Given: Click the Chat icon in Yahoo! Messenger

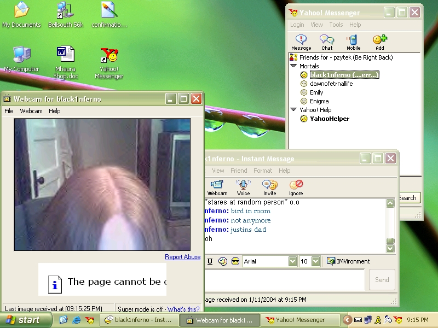Looking at the screenshot, I should click(327, 43).
